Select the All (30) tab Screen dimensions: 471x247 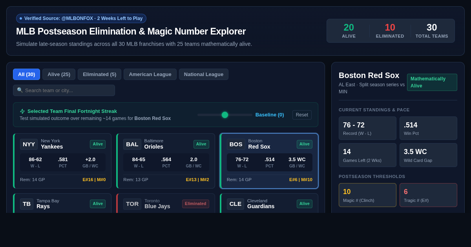(x=26, y=74)
